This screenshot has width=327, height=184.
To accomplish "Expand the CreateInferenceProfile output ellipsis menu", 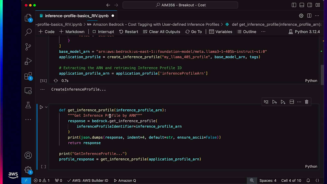I will pos(42,89).
